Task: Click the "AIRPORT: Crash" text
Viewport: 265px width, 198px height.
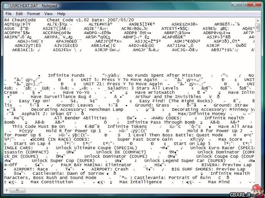Action: pos(110,169)
